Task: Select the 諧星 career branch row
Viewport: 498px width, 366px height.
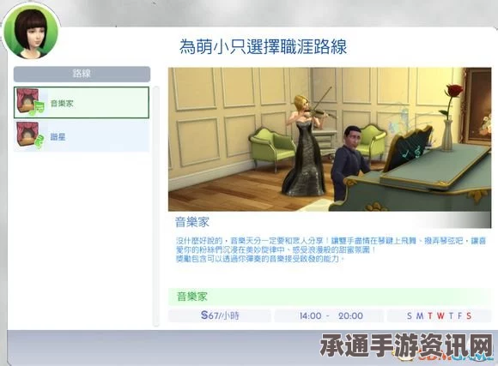Action: click(82, 136)
